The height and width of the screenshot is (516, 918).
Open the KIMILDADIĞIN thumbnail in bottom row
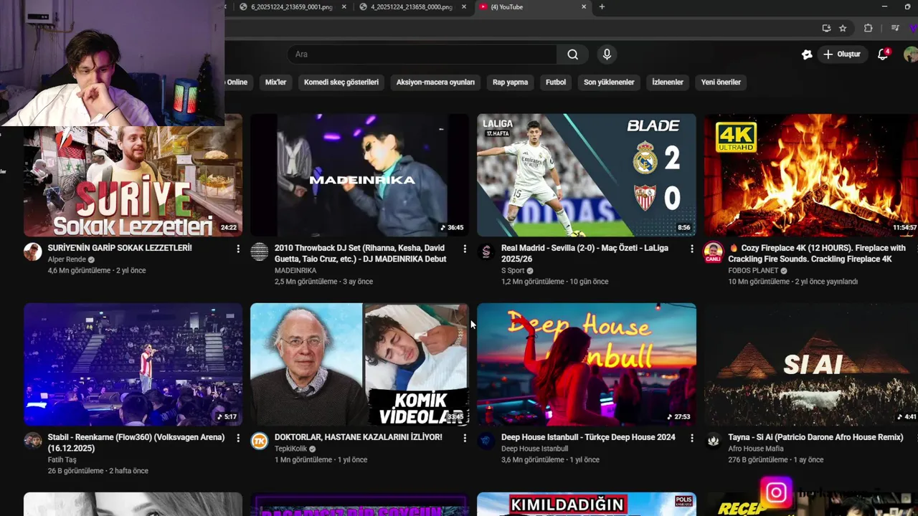tap(587, 505)
